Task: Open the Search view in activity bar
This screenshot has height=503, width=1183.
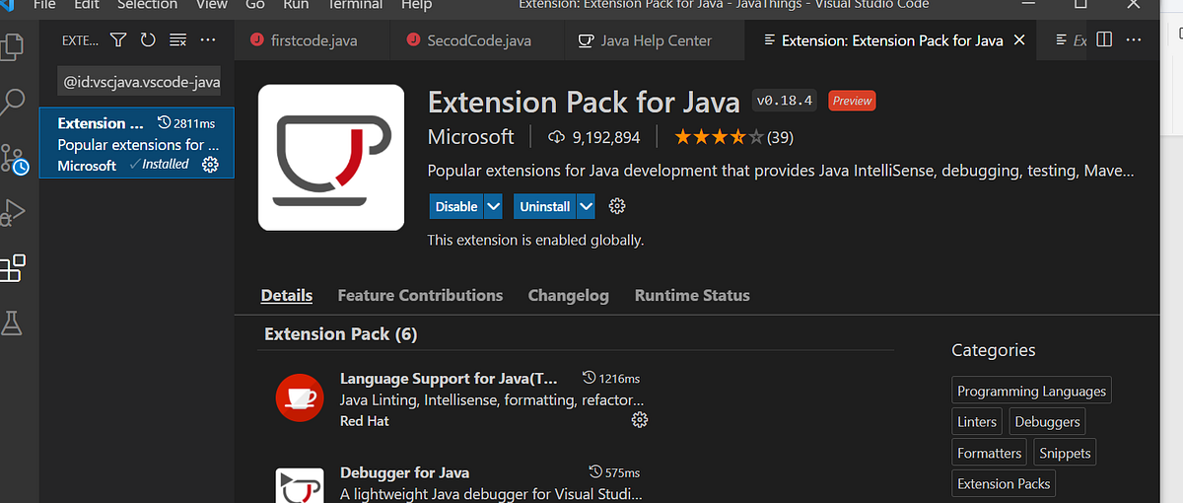Action: click(13, 100)
